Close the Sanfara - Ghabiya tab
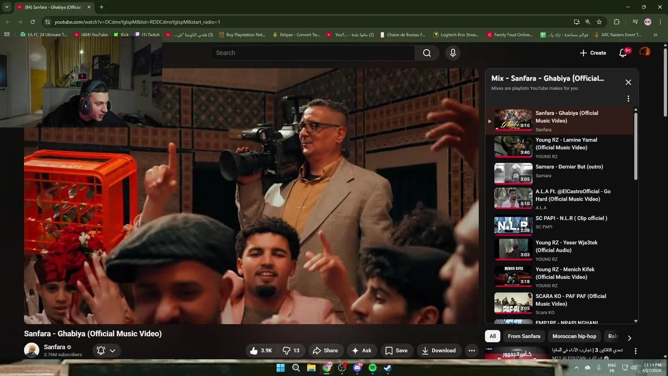The height and width of the screenshot is (376, 668). point(89,7)
